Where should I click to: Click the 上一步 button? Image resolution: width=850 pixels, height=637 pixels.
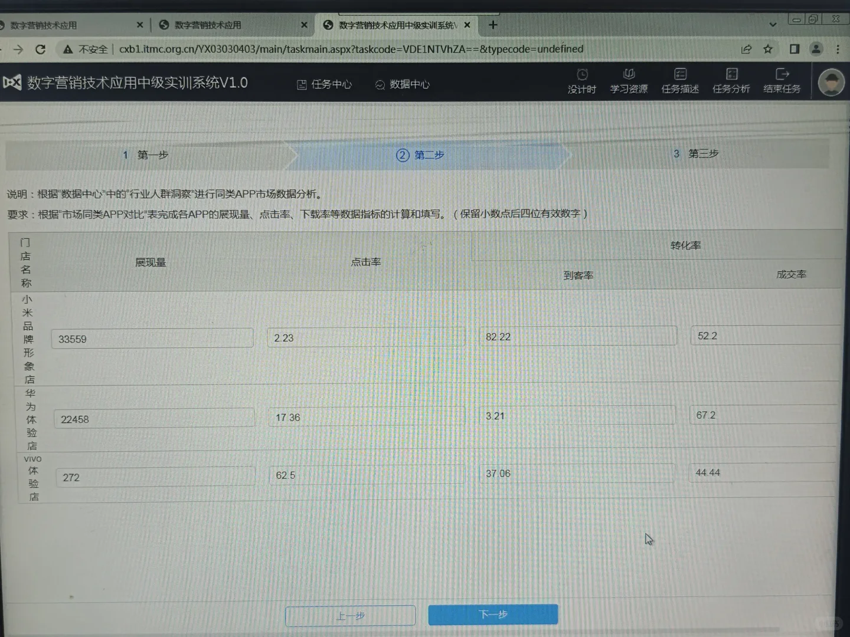pyautogui.click(x=351, y=616)
